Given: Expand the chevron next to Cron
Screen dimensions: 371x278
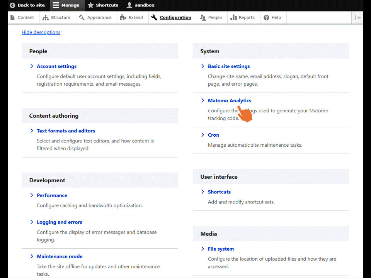Looking at the screenshot, I should click(203, 135).
